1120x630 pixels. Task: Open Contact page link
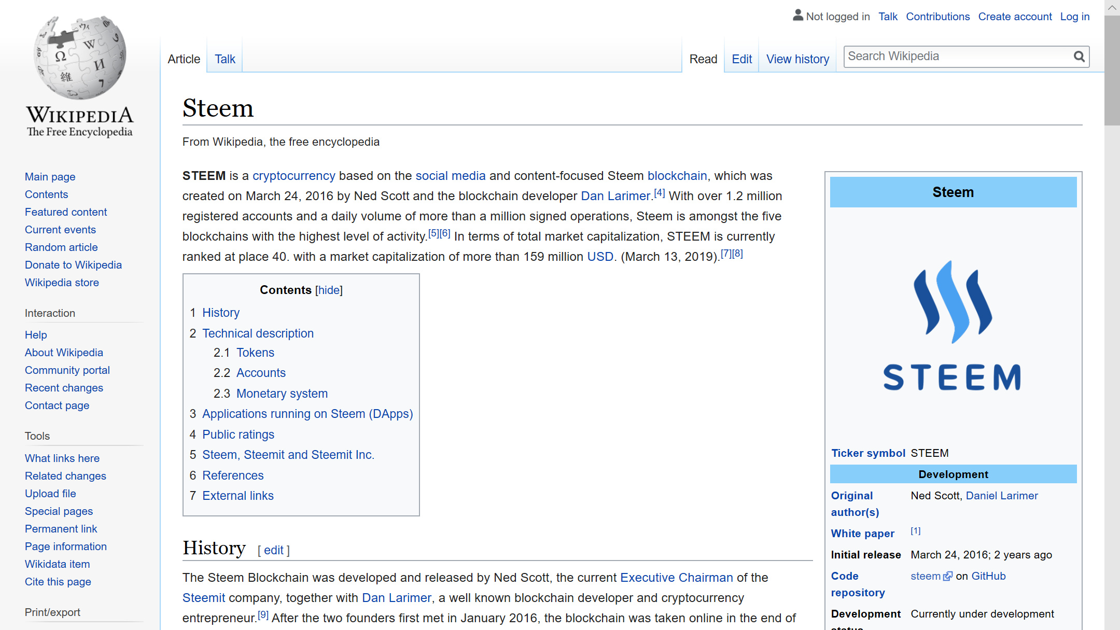tap(57, 405)
